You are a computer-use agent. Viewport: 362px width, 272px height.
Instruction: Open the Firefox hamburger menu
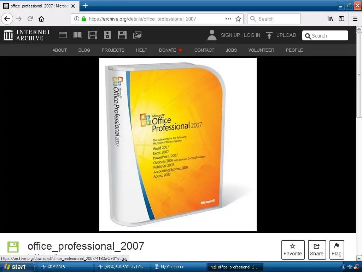(x=355, y=19)
